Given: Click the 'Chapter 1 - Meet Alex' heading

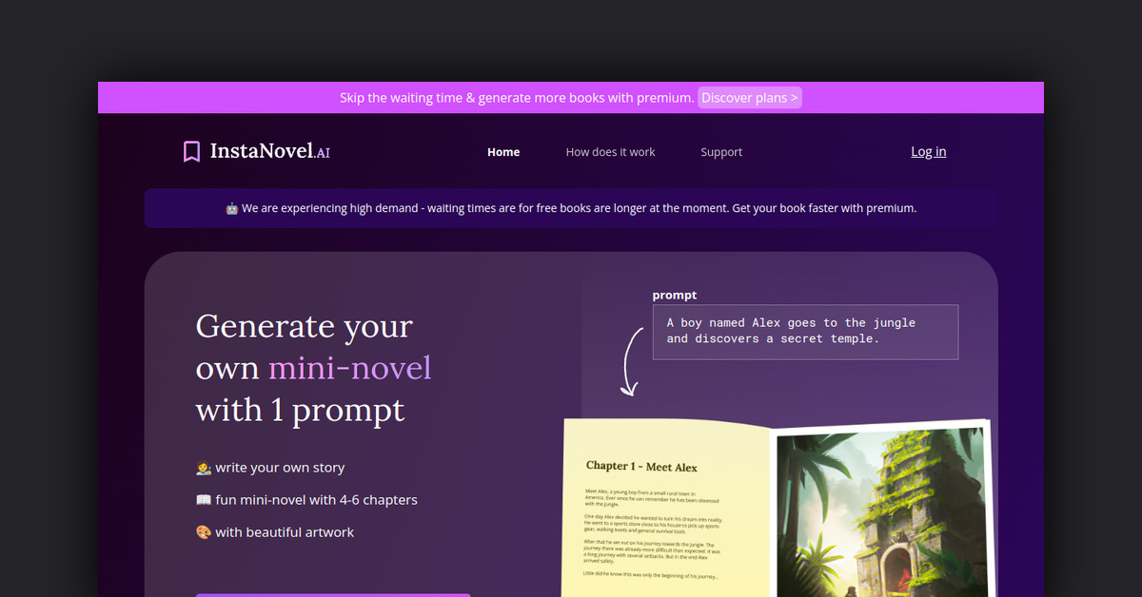Looking at the screenshot, I should 641,467.
